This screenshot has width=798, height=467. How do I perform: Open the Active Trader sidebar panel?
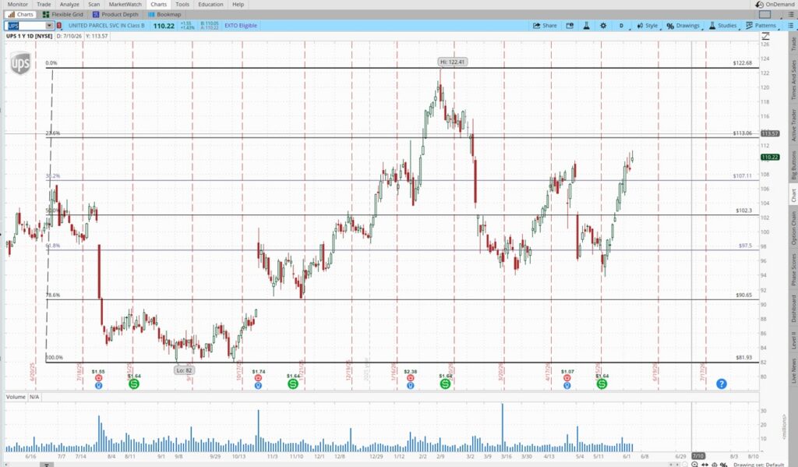793,125
